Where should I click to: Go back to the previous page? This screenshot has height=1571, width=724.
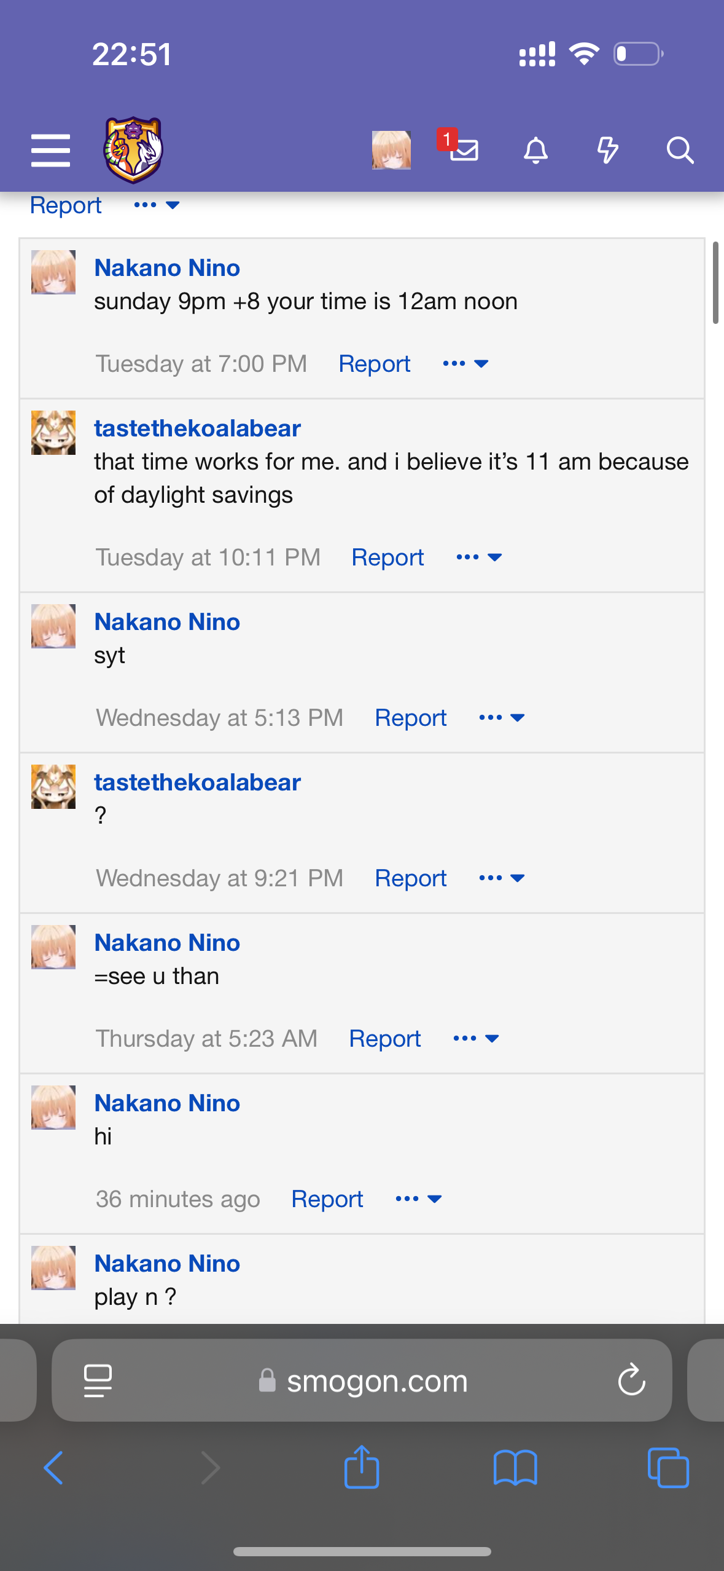point(53,1468)
